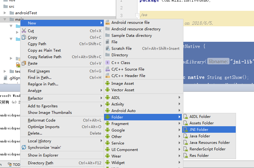Image resolution: width=254 pixels, height=168 pixels.
Task: Click the RenderScript Folder icon
Action: [x=186, y=149]
